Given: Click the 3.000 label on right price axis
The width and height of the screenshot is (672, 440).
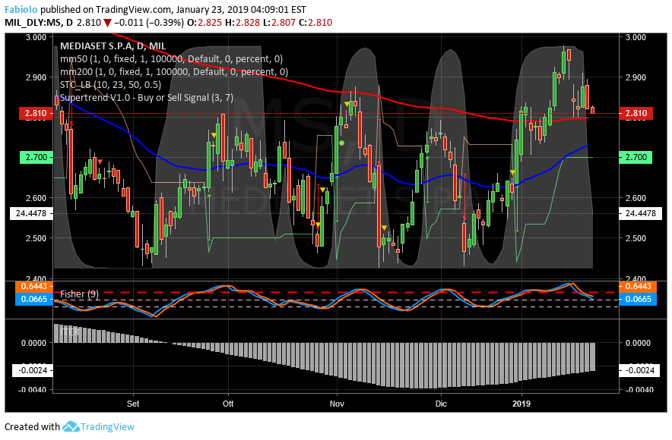Looking at the screenshot, I should point(636,37).
